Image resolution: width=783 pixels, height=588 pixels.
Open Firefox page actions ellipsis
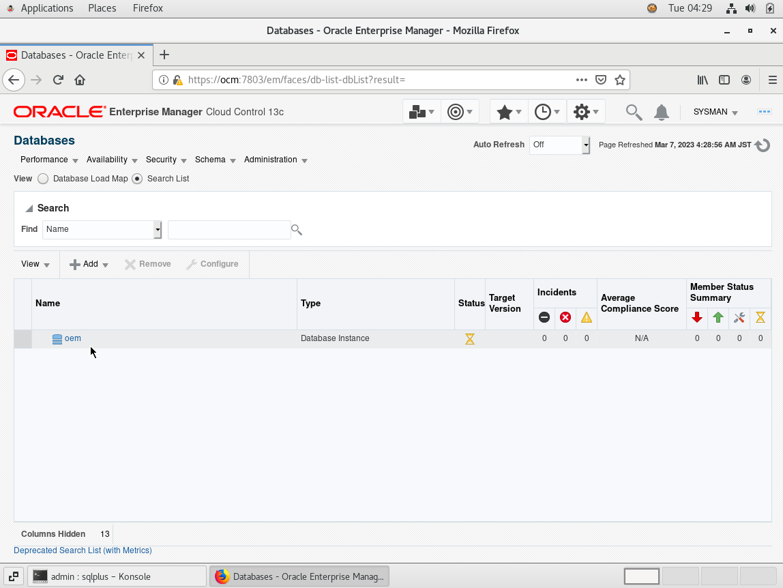[x=581, y=80]
